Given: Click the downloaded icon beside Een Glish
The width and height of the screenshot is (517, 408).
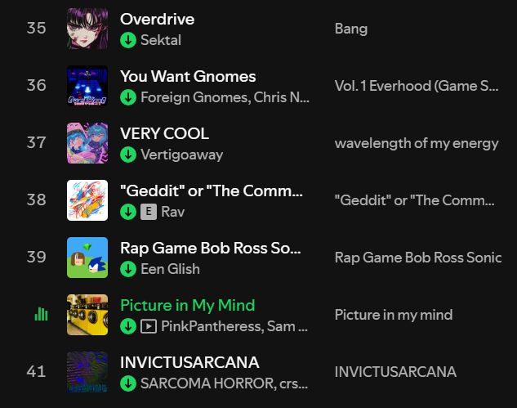Looking at the screenshot, I should click(128, 269).
